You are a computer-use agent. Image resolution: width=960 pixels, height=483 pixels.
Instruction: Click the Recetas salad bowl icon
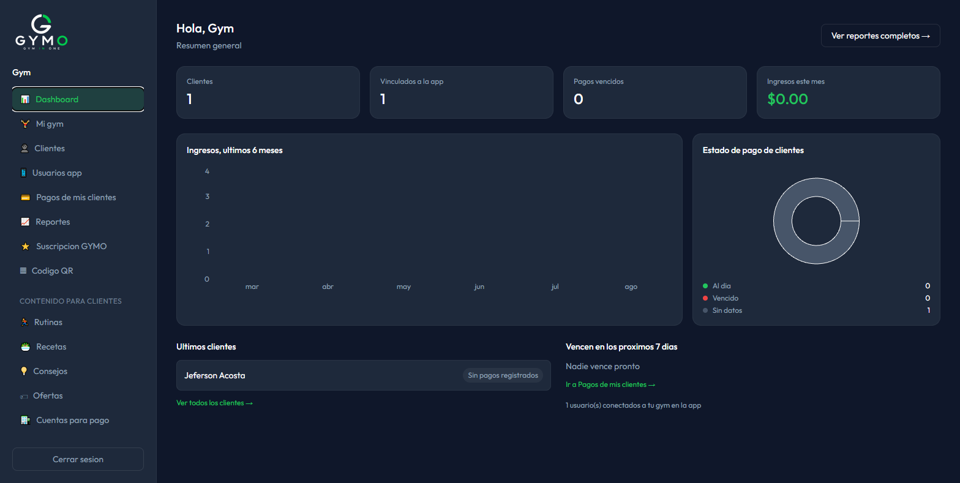25,346
